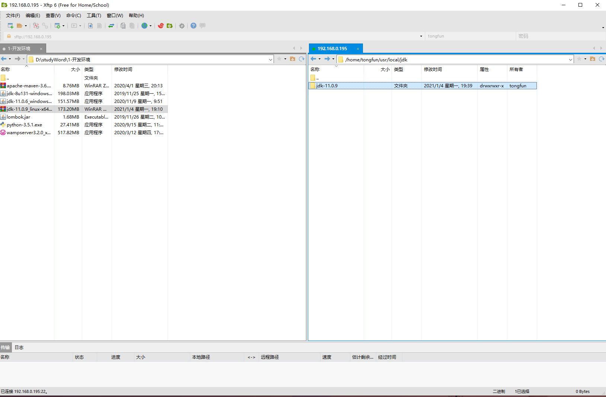This screenshot has height=397, width=606.
Task: Expand the remote path /home/tongfun dropdown
Action: (x=571, y=59)
